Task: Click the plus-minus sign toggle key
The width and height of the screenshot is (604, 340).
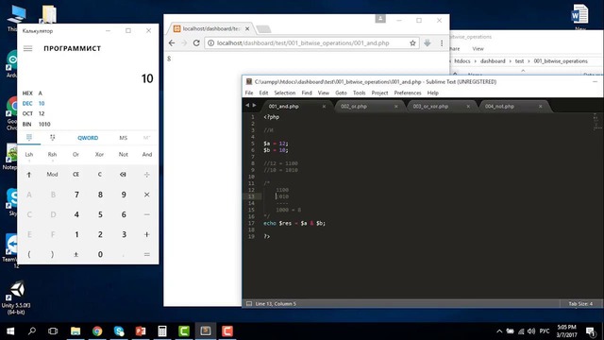Action: coord(75,254)
